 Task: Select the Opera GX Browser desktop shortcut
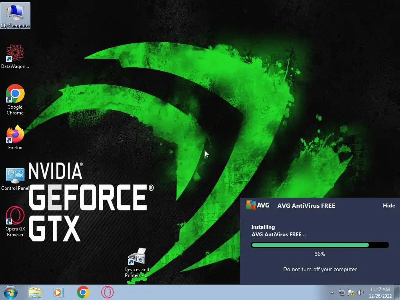[15, 221]
